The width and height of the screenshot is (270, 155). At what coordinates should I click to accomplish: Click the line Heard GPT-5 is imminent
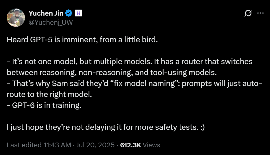pos(82,40)
